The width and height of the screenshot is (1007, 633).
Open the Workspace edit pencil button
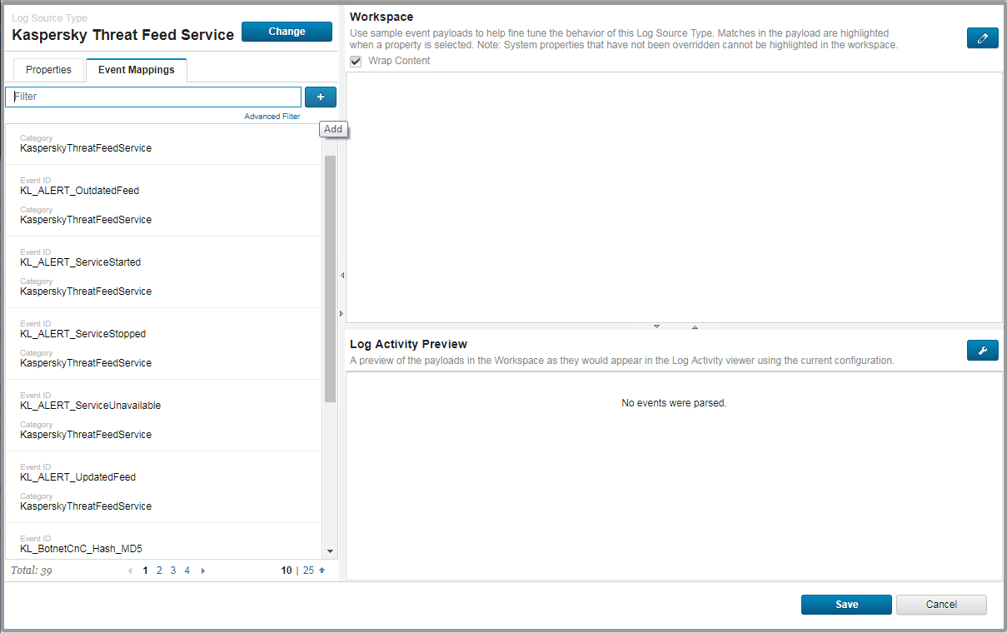click(983, 37)
